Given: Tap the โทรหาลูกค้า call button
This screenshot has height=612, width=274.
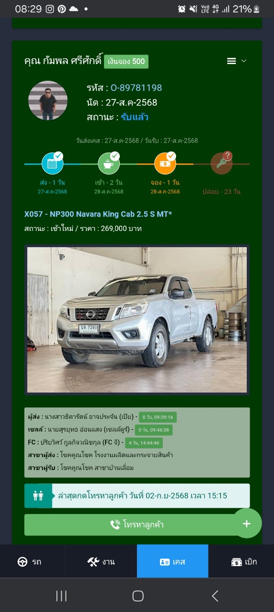Looking at the screenshot, I should 137,525.
